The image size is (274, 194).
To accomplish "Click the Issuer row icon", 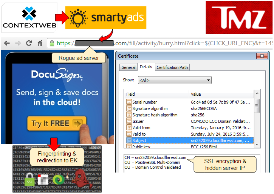I will 129,121.
